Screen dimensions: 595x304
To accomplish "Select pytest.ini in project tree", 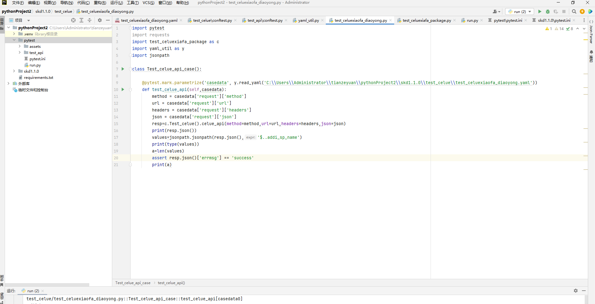I will (x=37, y=59).
